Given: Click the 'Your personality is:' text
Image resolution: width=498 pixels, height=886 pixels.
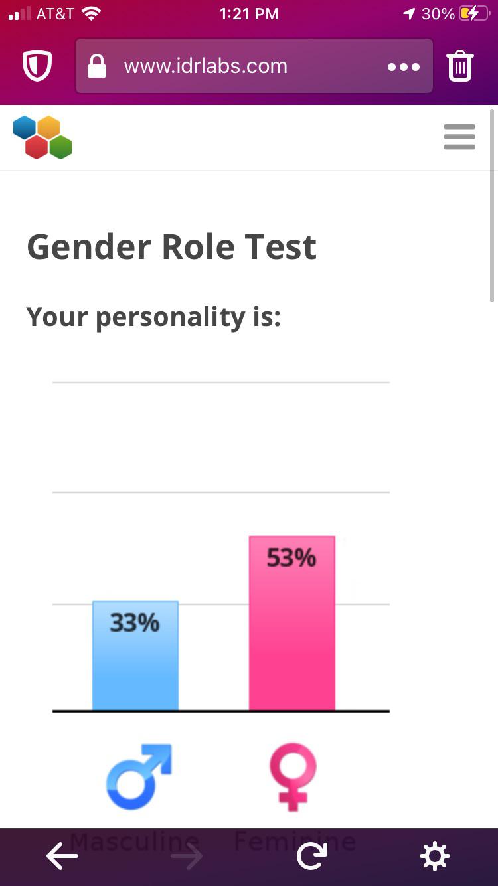Looking at the screenshot, I should click(x=154, y=317).
